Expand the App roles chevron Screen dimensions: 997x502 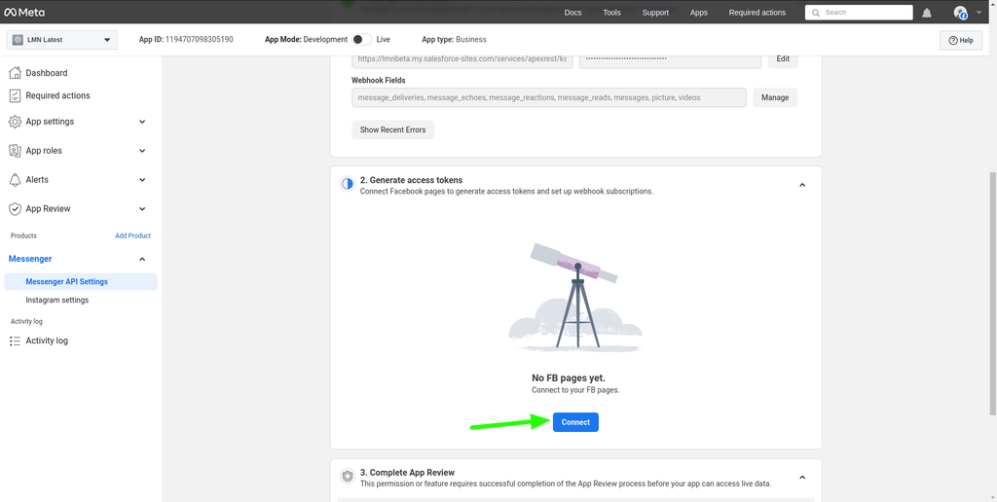click(142, 151)
